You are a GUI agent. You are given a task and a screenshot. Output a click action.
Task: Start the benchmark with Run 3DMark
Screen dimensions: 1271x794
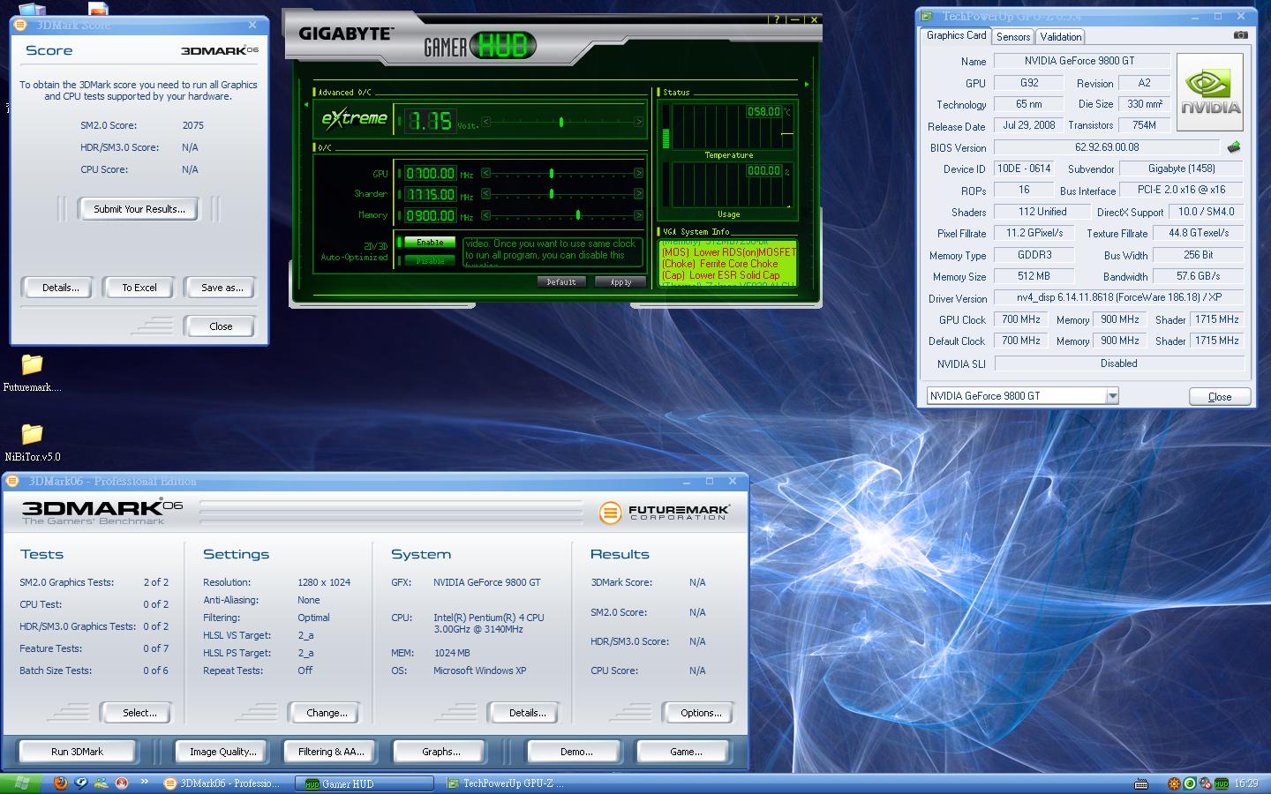(x=77, y=752)
